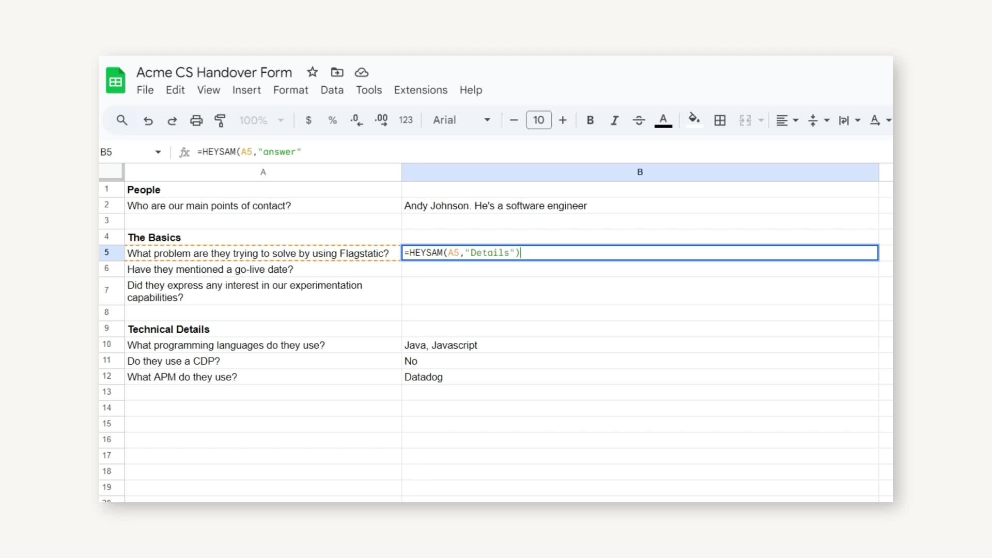
Task: Activate the paint format tool
Action: [220, 120]
